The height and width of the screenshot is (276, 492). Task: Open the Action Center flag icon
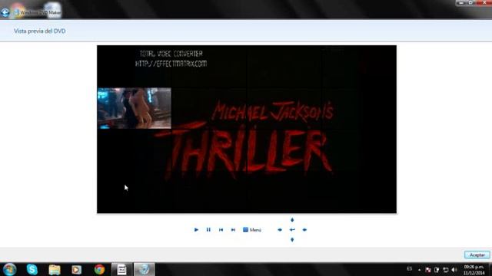428,269
